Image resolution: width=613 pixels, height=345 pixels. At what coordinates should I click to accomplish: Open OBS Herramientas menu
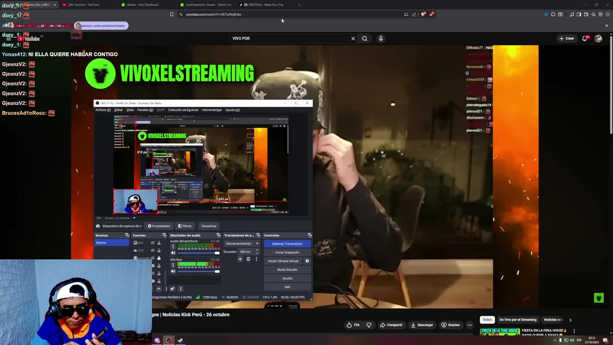coord(212,110)
